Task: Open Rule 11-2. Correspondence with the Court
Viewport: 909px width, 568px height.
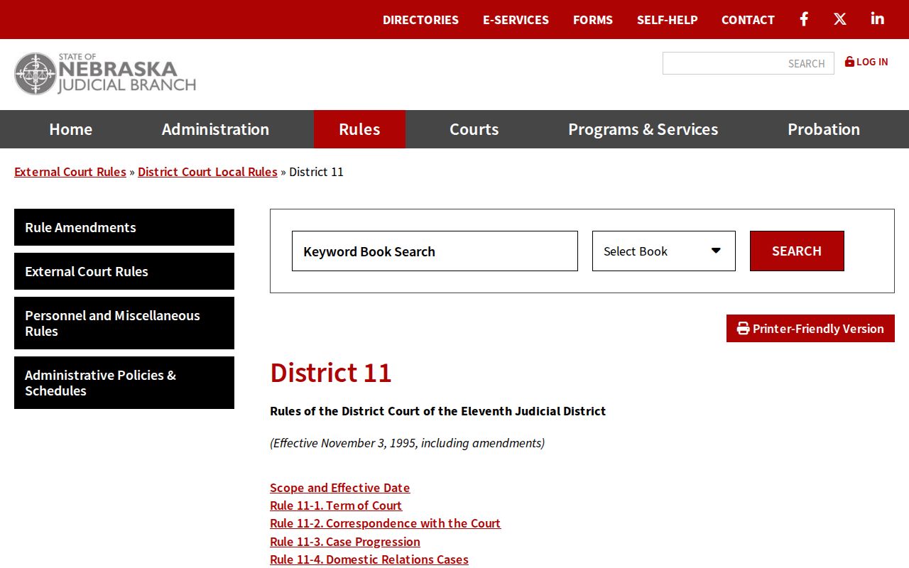Action: [x=385, y=523]
